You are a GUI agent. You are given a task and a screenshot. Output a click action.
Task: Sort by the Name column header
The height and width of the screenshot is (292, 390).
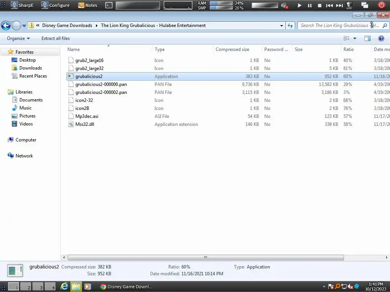[x=109, y=49]
